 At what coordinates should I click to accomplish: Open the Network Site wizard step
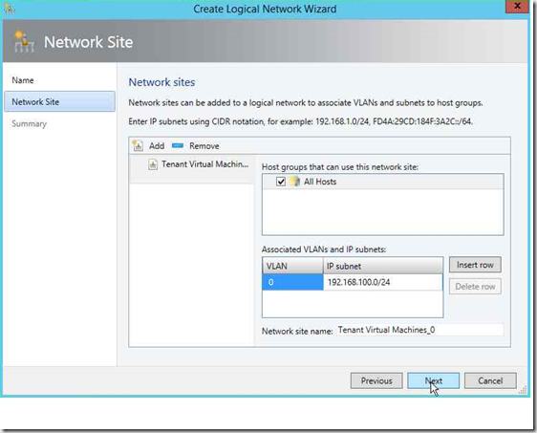tap(59, 101)
